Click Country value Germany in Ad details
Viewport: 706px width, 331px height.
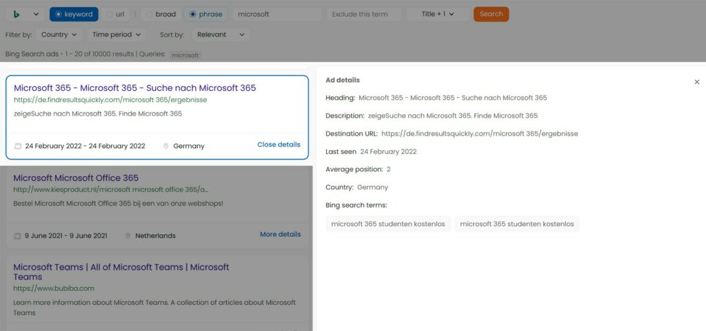tap(372, 187)
